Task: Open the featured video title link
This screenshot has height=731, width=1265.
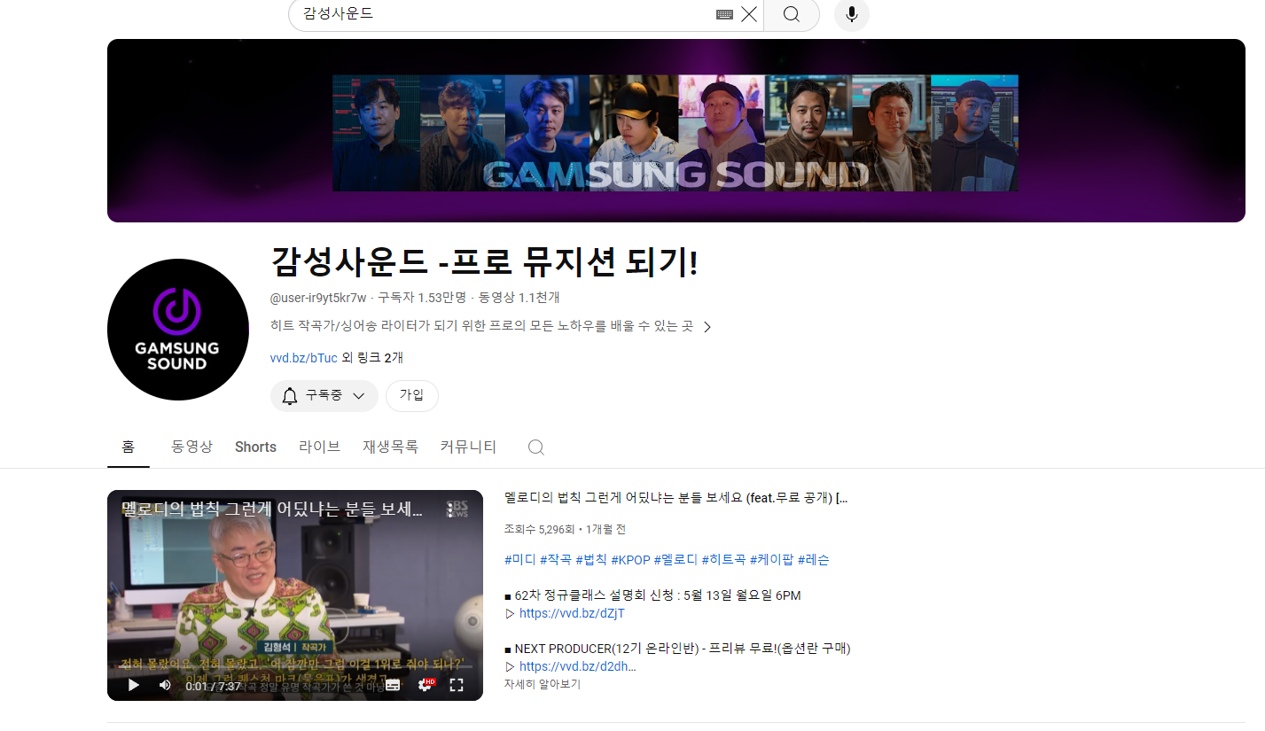Action: pyautogui.click(x=676, y=498)
